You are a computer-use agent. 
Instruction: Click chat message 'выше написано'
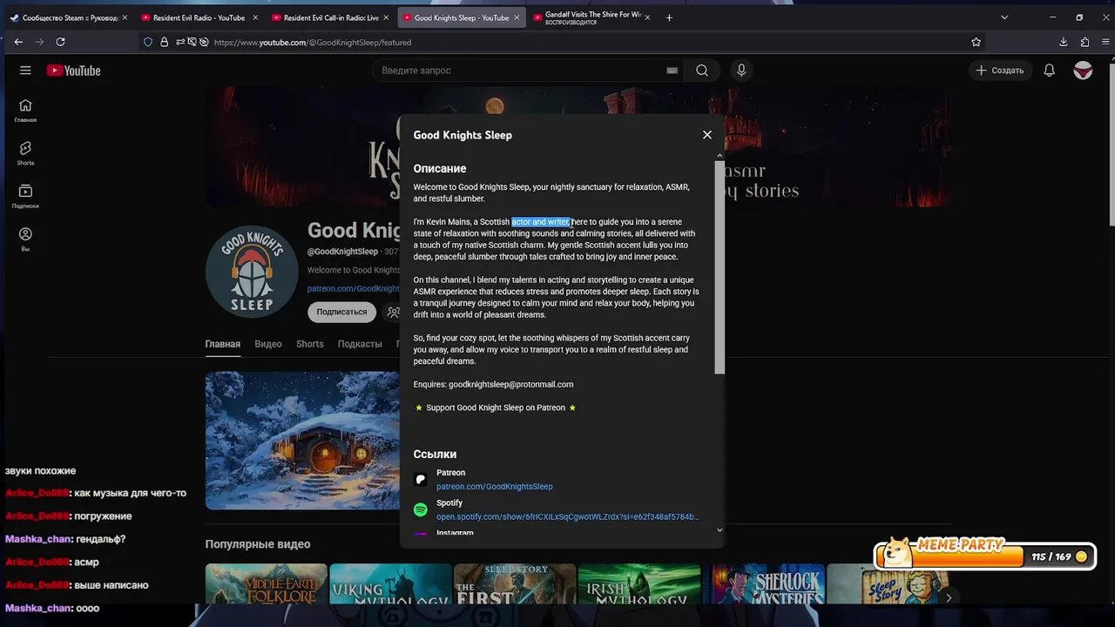[111, 585]
